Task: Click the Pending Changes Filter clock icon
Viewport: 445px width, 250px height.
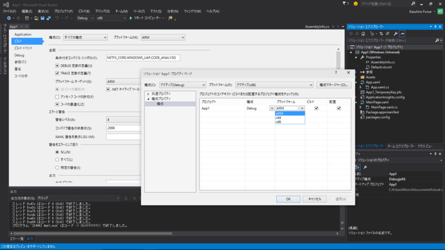Action: [372, 34]
